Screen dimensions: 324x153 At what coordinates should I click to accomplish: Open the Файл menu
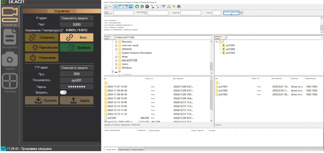click(106, 2)
